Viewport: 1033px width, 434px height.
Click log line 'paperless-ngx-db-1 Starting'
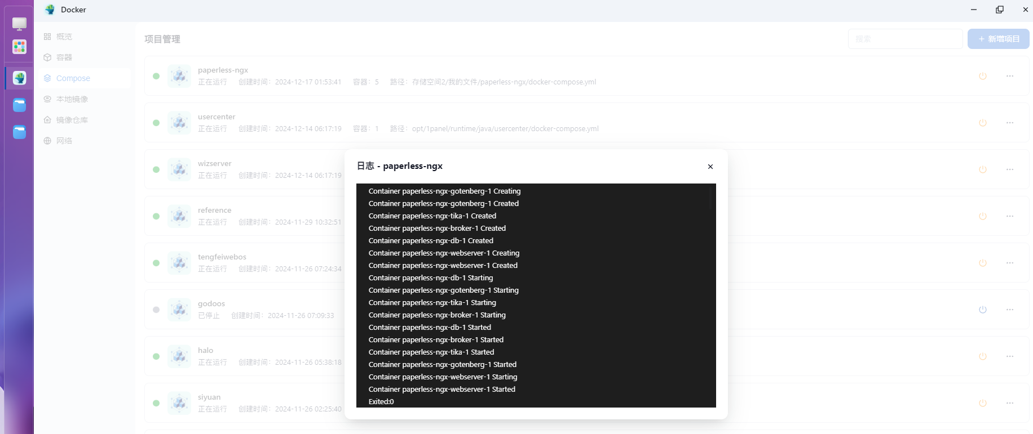click(431, 278)
